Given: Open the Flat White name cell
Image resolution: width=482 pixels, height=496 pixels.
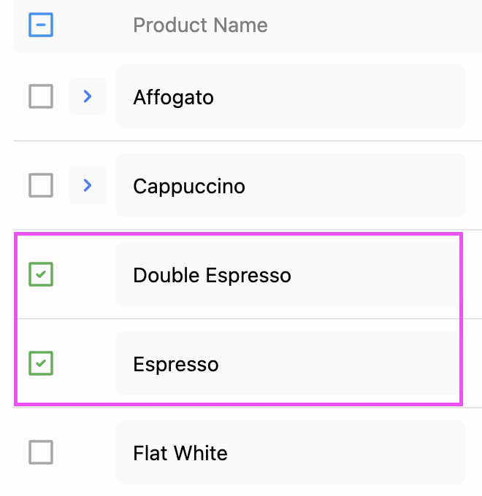Looking at the screenshot, I should 290,453.
